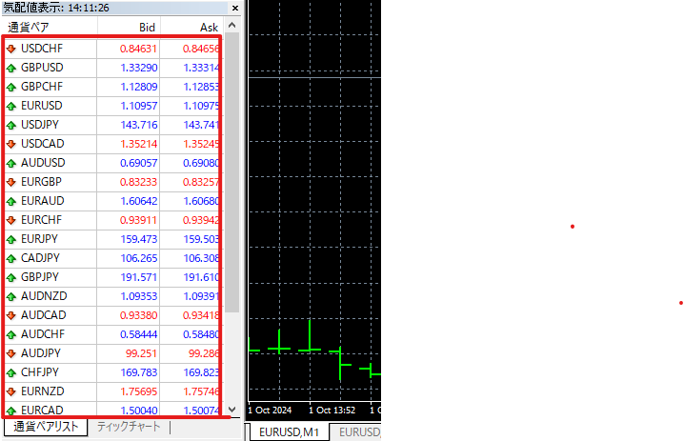Select the GBPCHF symbol name

[42, 87]
